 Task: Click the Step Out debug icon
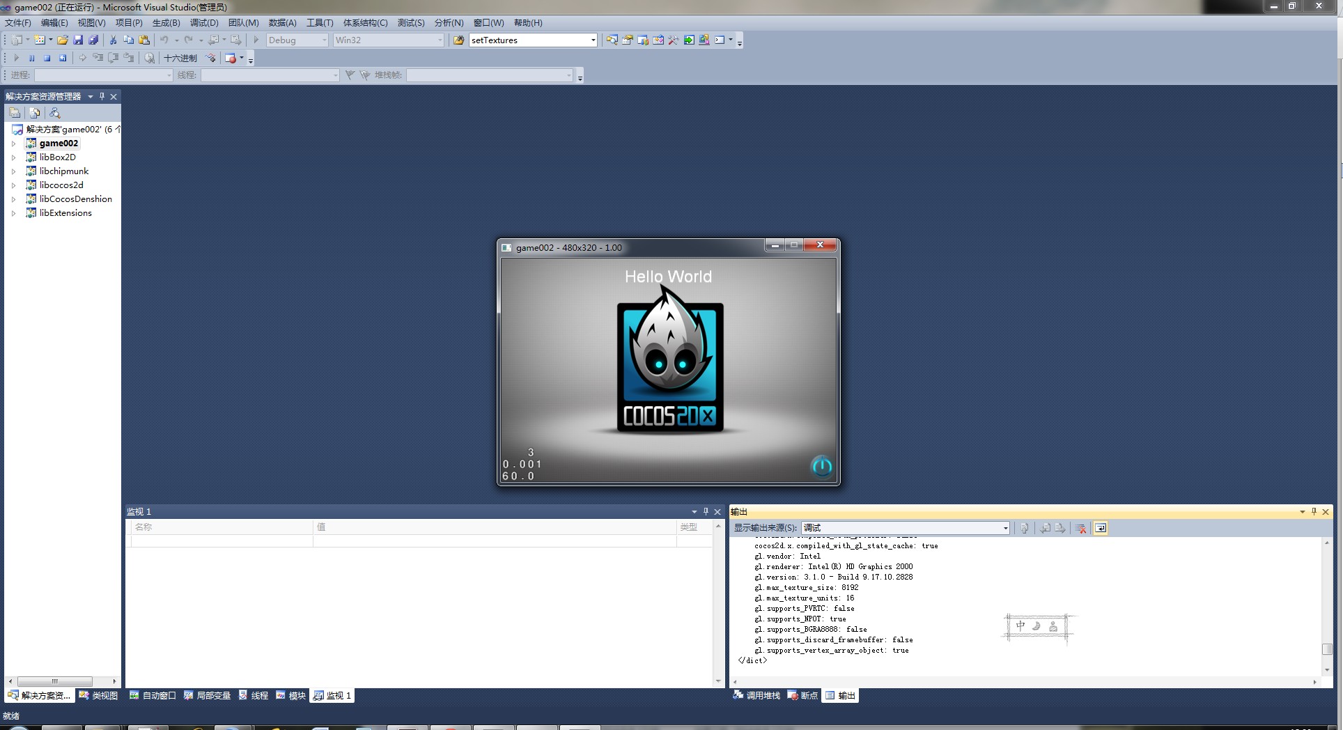point(129,58)
